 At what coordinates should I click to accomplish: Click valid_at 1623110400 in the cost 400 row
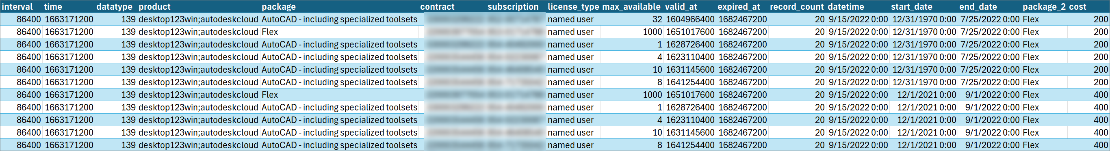pos(690,120)
